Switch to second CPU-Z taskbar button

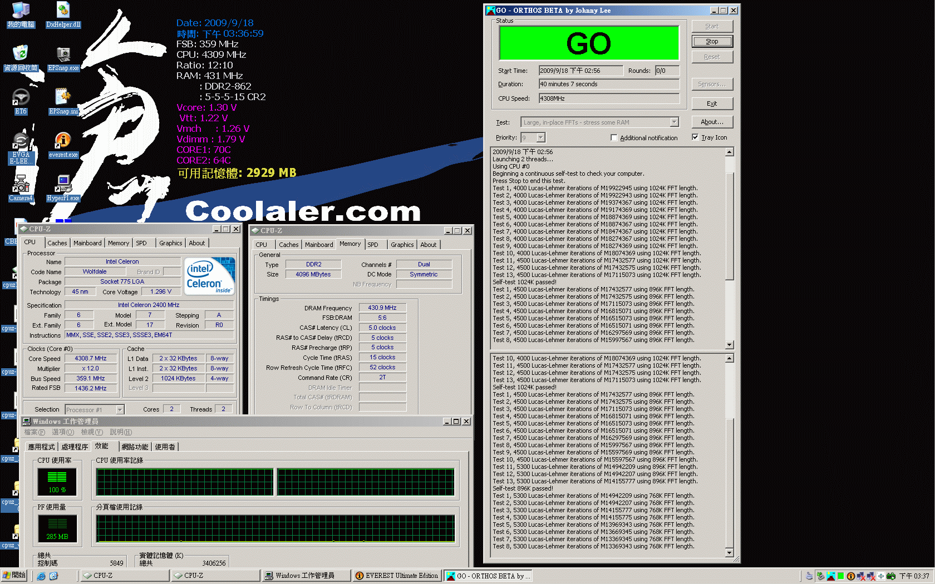click(x=215, y=576)
